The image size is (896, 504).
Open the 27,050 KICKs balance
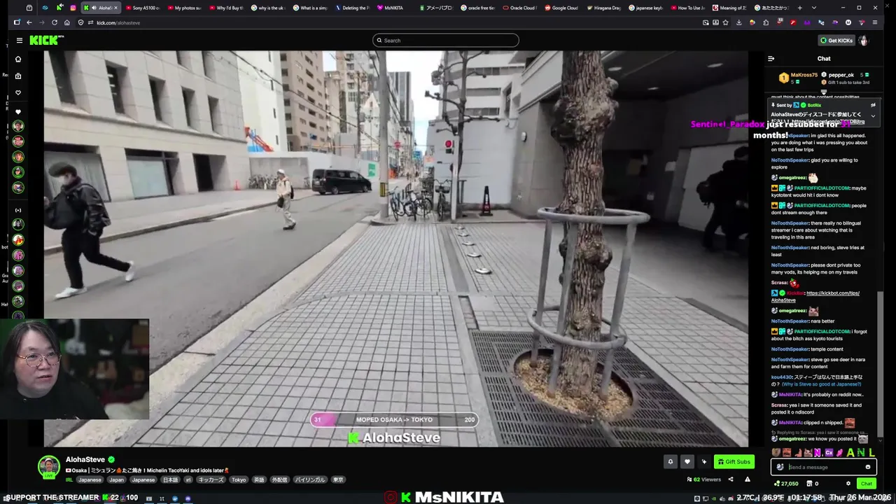785,484
